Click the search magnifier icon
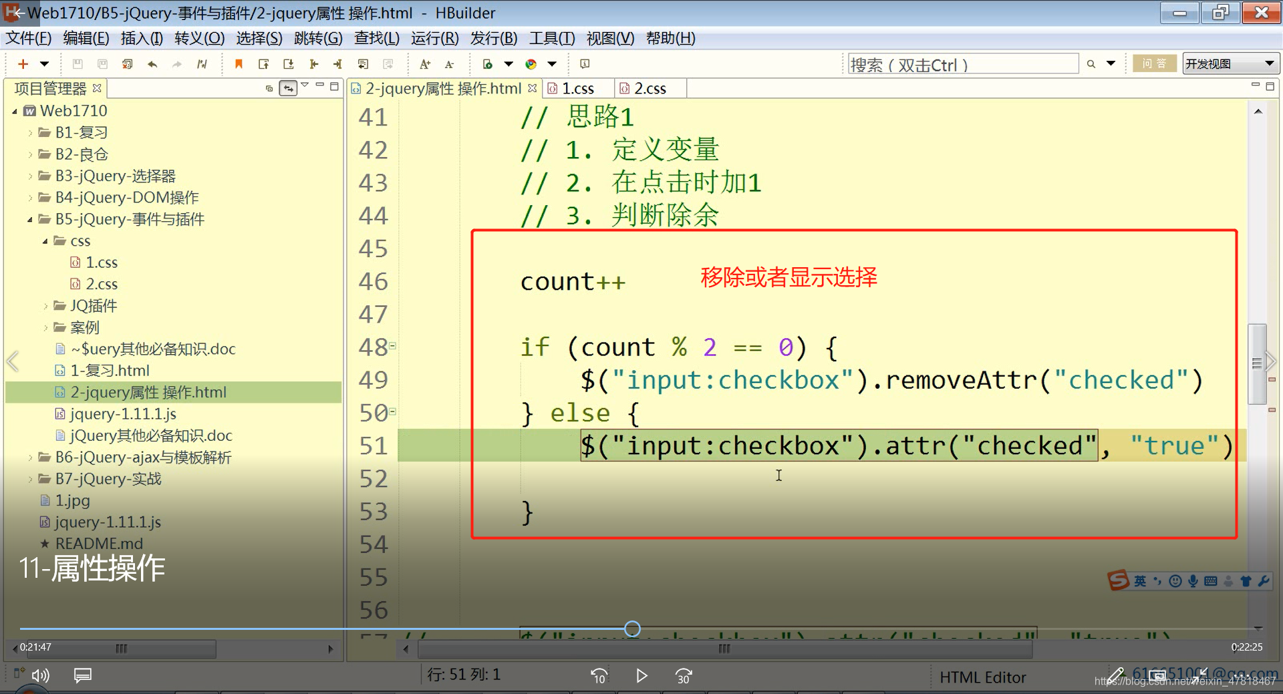Screen dimensions: 1283x694 (x=1091, y=64)
